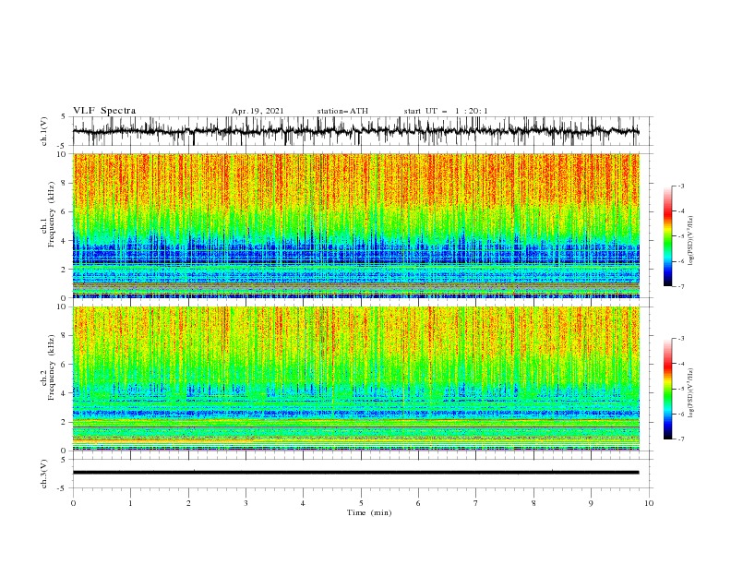This screenshot has width=731, height=565.
Task: Click the "5" tick on ch.3(V) axis
Action: [x=64, y=460]
